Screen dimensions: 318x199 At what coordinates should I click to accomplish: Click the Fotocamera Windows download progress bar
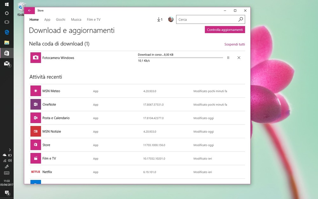click(180, 58)
